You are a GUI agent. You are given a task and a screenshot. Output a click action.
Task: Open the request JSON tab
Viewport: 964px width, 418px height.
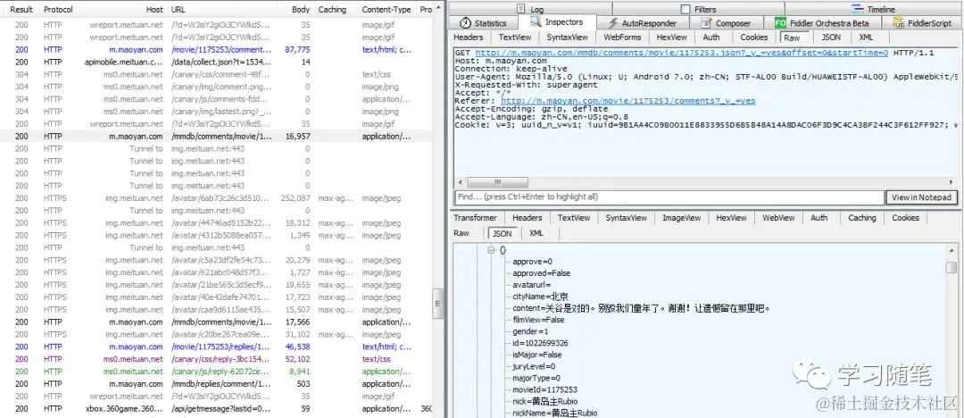coord(831,37)
